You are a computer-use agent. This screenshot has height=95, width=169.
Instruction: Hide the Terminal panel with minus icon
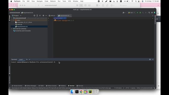[153, 59]
